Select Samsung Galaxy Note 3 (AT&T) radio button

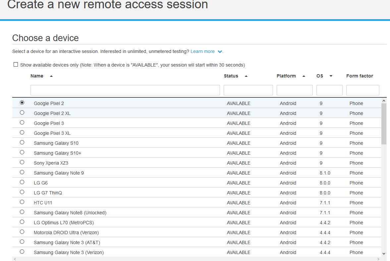click(x=22, y=242)
